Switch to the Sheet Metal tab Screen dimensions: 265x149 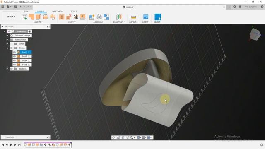(x=58, y=12)
